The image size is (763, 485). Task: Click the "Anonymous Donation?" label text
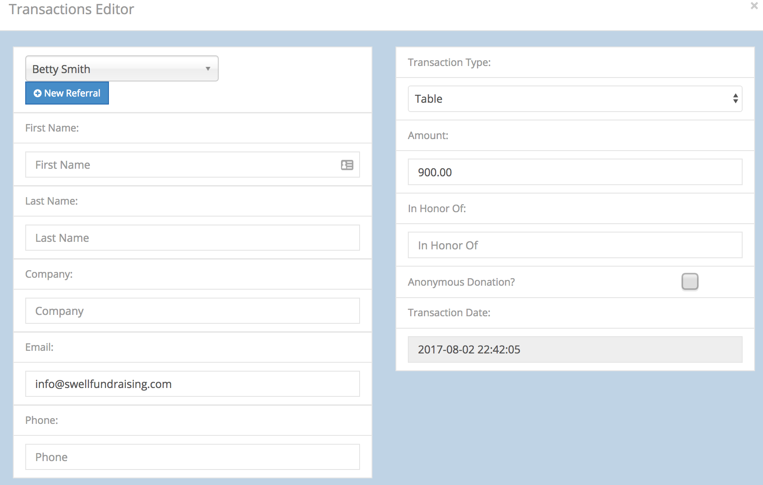pyautogui.click(x=461, y=282)
